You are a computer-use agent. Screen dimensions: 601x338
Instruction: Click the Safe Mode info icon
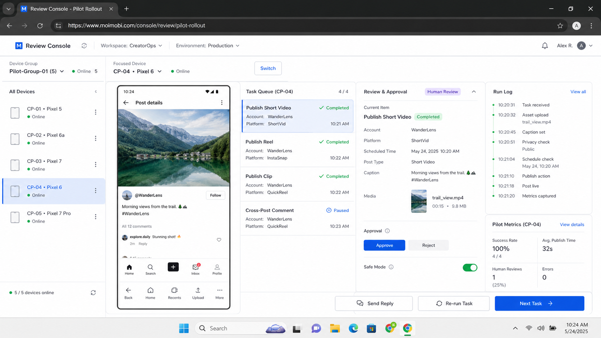click(x=391, y=267)
